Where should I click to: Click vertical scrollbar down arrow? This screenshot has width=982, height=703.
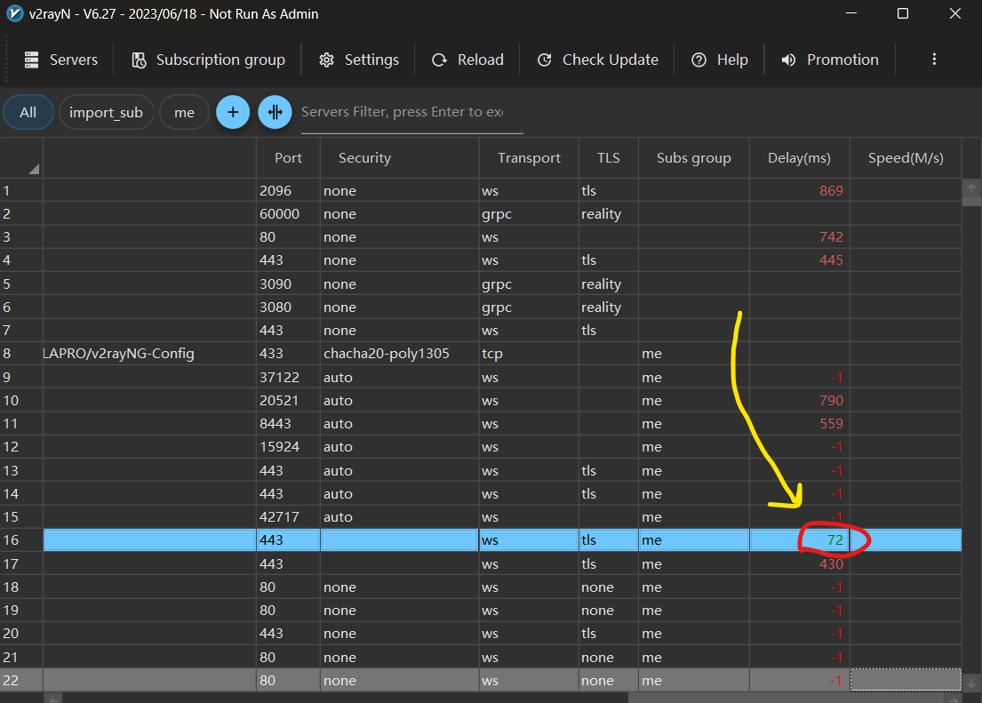click(971, 683)
